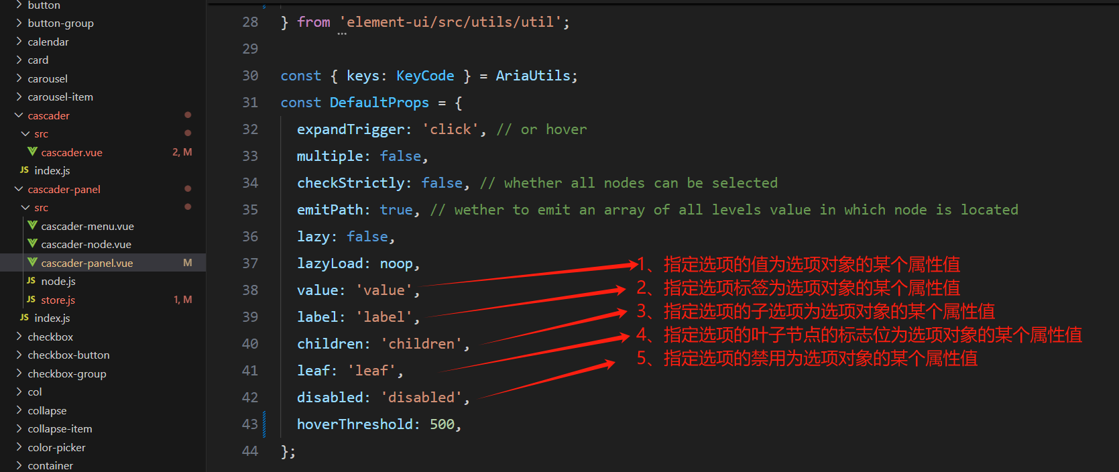The height and width of the screenshot is (472, 1119).
Task: Place cursor on hoverThreshold property
Action: (x=355, y=424)
